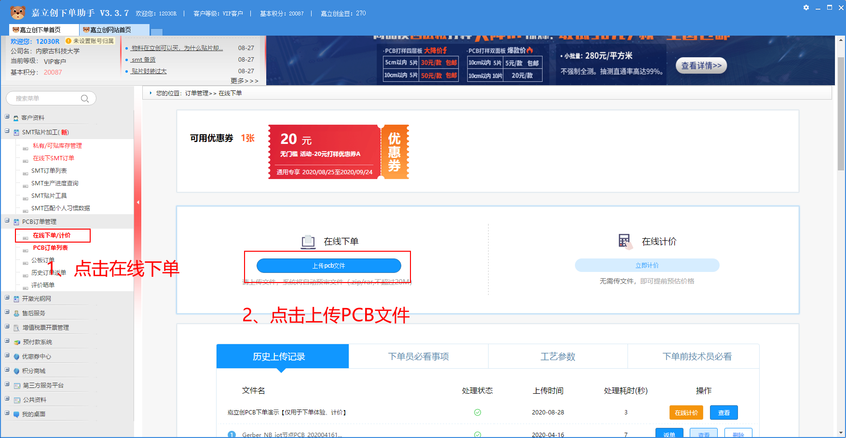Expand the 预付款系统 tree node
This screenshot has height=438, width=846.
[x=7, y=341]
